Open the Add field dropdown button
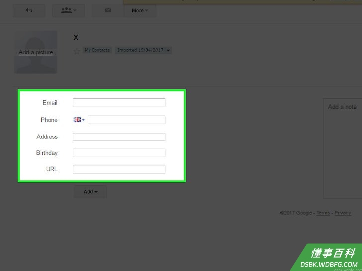This screenshot has width=362, height=271. point(90,192)
